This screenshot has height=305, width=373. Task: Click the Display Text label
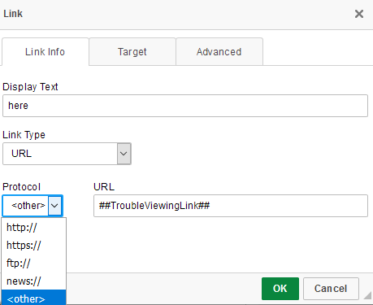click(x=30, y=87)
